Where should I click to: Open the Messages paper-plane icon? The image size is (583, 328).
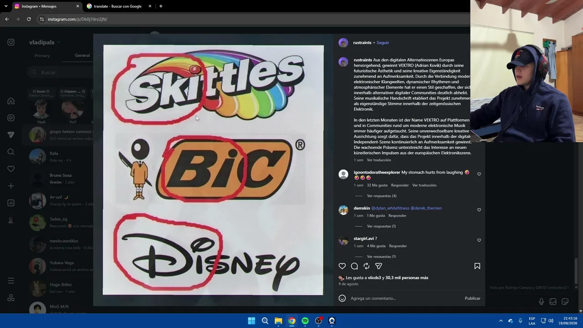11,135
